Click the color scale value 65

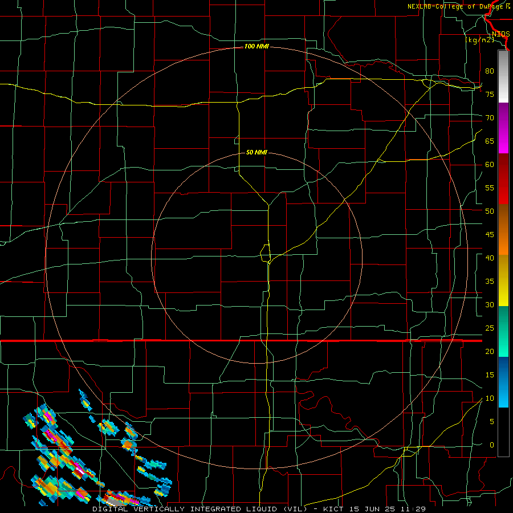point(490,141)
